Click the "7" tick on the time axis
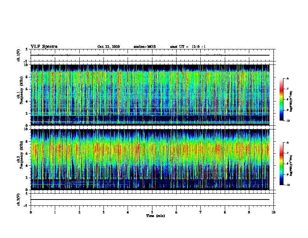Screen dimensions: 308x238 201,212
